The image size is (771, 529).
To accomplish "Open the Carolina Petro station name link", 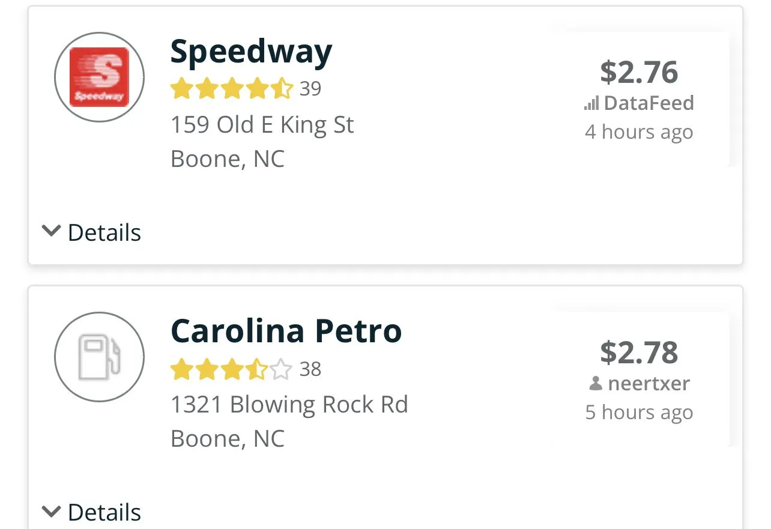I will 286,331.
